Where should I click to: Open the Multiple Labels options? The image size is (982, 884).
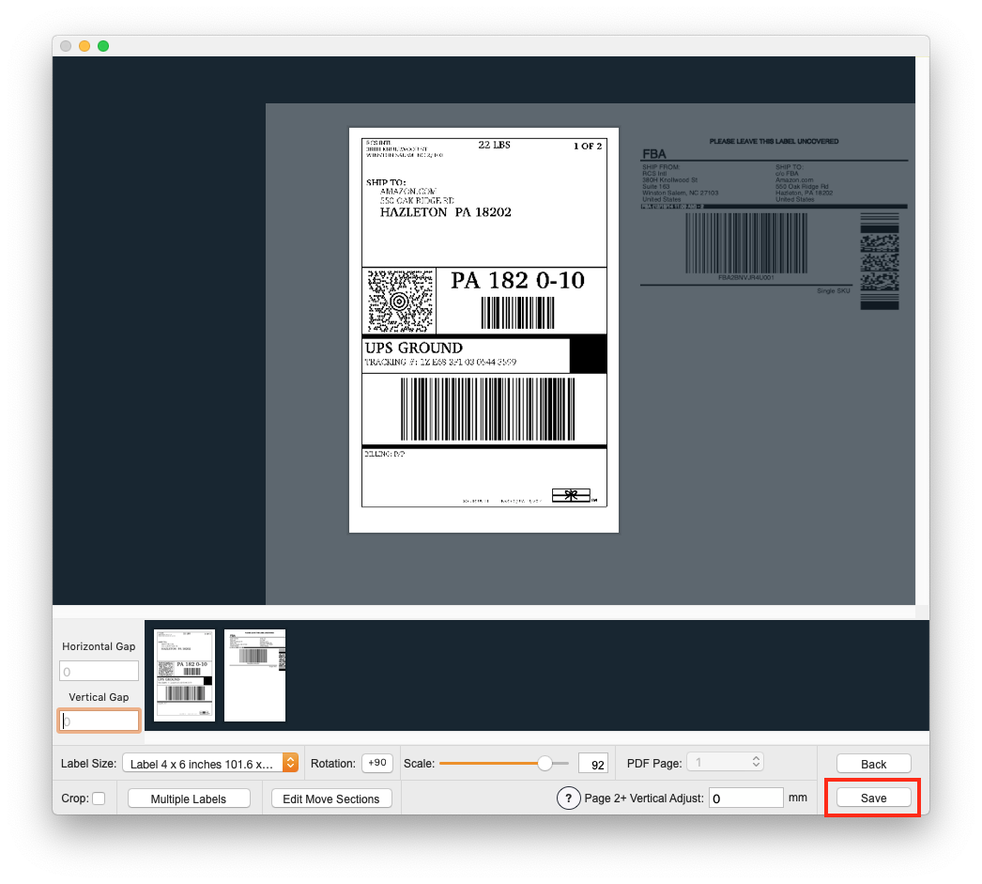pos(189,799)
